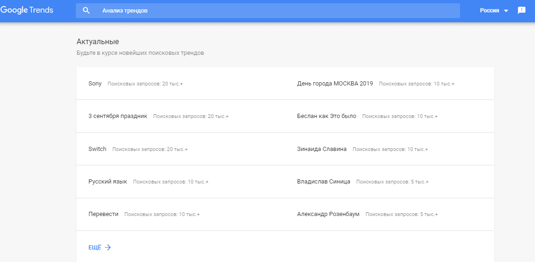The height and width of the screenshot is (262, 535).
Task: Select the 3 сентября праздник trend
Action: pos(118,116)
